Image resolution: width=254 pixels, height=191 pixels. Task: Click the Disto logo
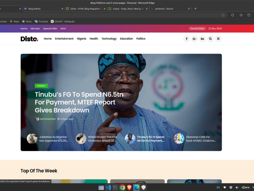pos(29,39)
